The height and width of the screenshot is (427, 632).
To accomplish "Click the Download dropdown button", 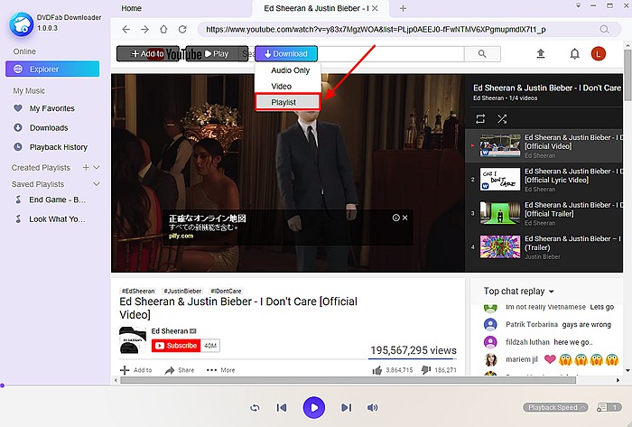I will coord(286,53).
